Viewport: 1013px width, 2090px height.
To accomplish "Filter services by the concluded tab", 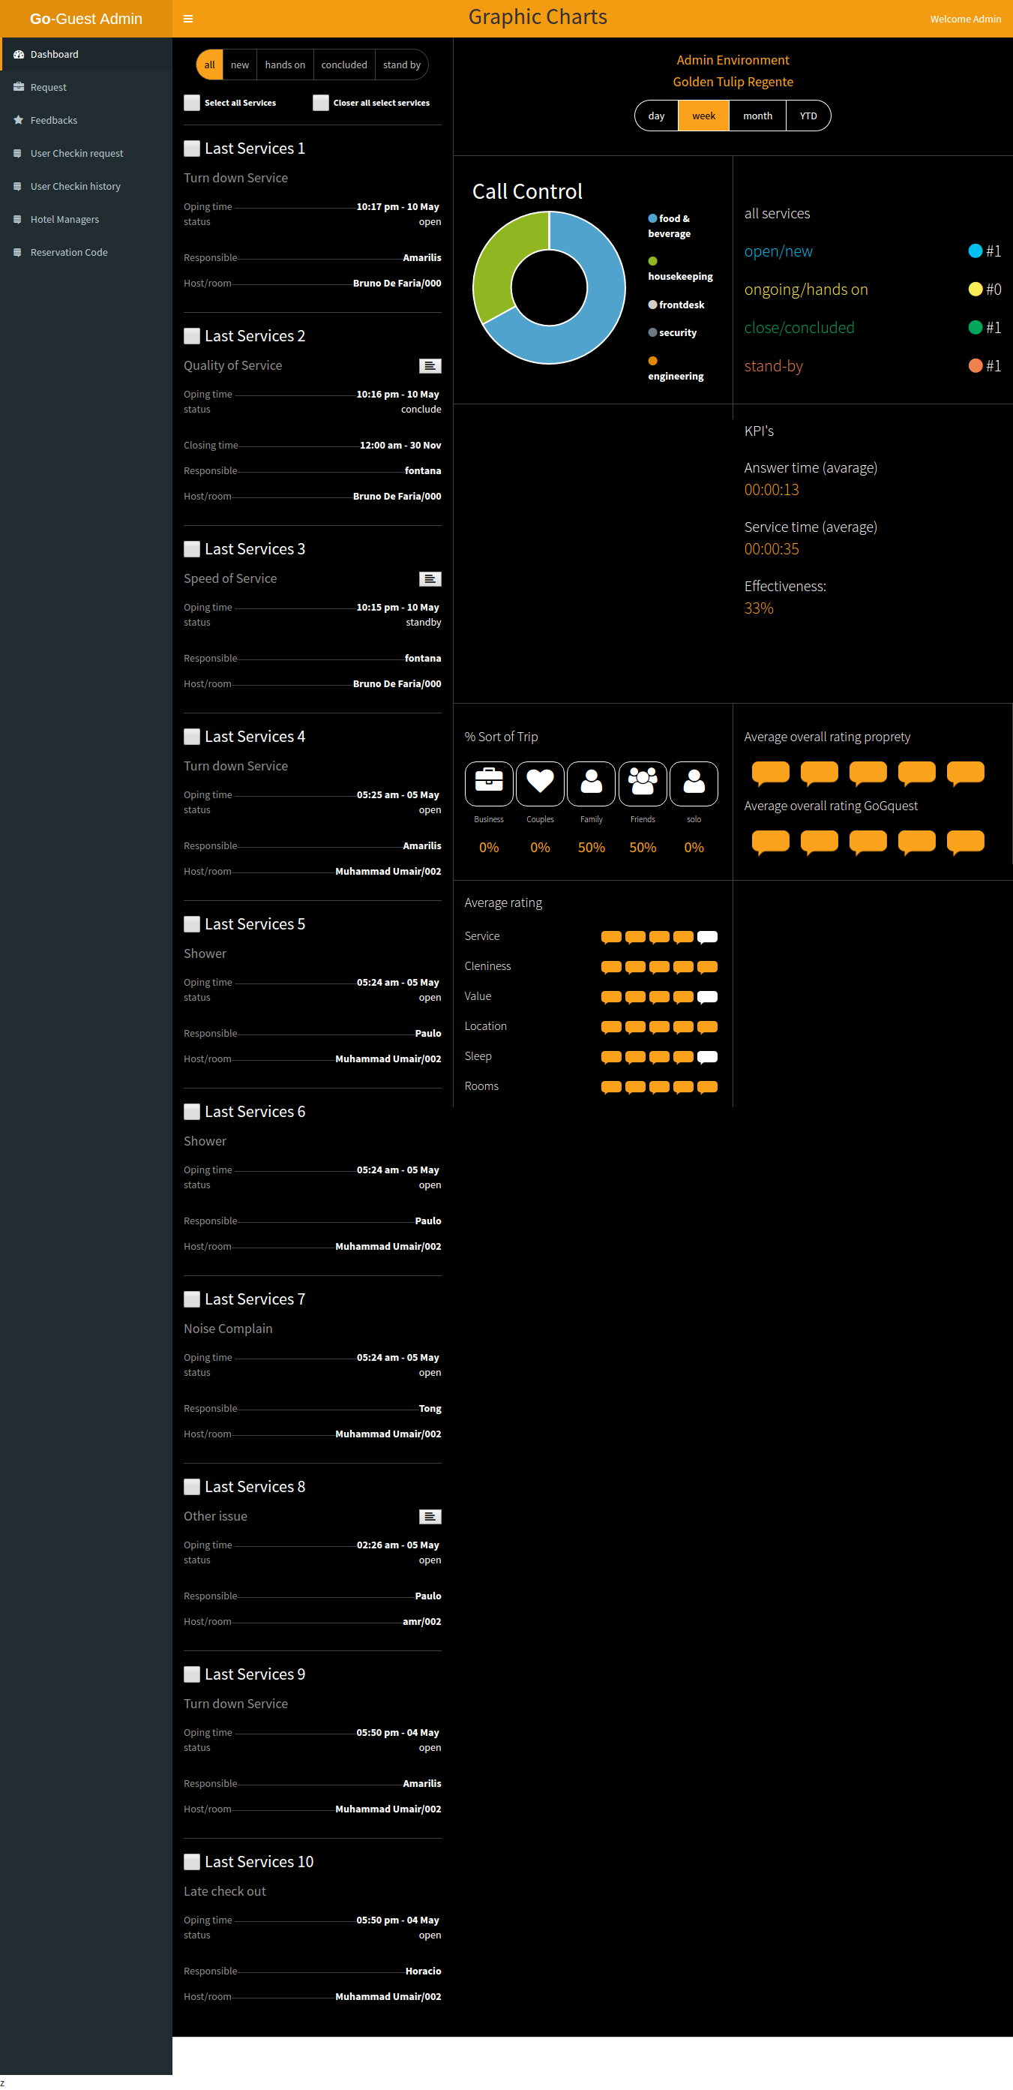I will point(344,65).
